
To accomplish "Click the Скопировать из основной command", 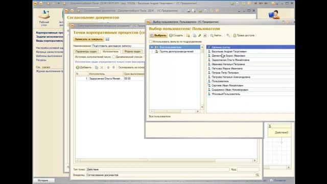I will [131, 67].
